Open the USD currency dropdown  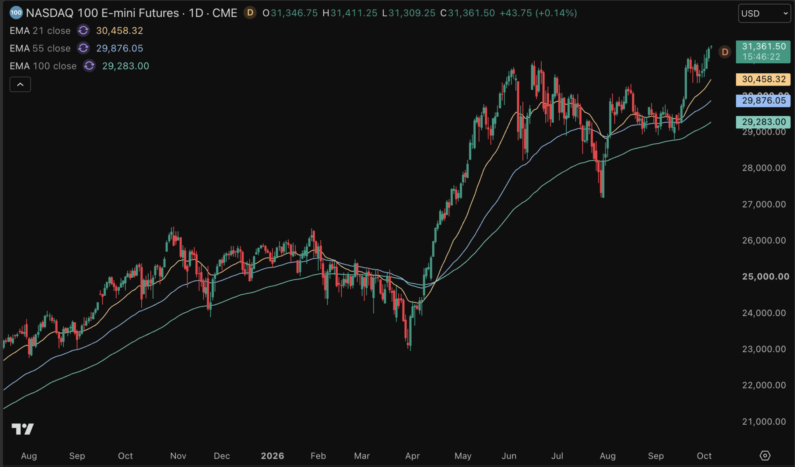tap(765, 13)
